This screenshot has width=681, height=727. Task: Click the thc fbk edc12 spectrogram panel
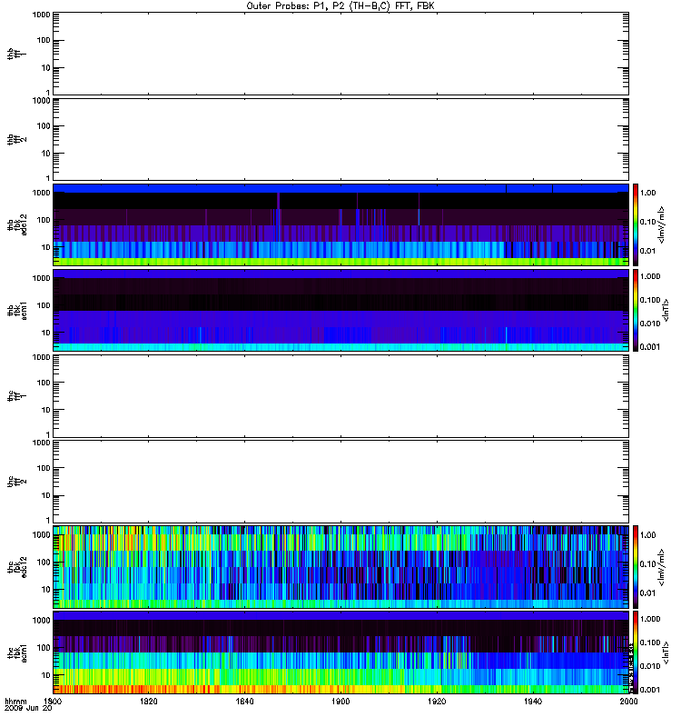(341, 567)
